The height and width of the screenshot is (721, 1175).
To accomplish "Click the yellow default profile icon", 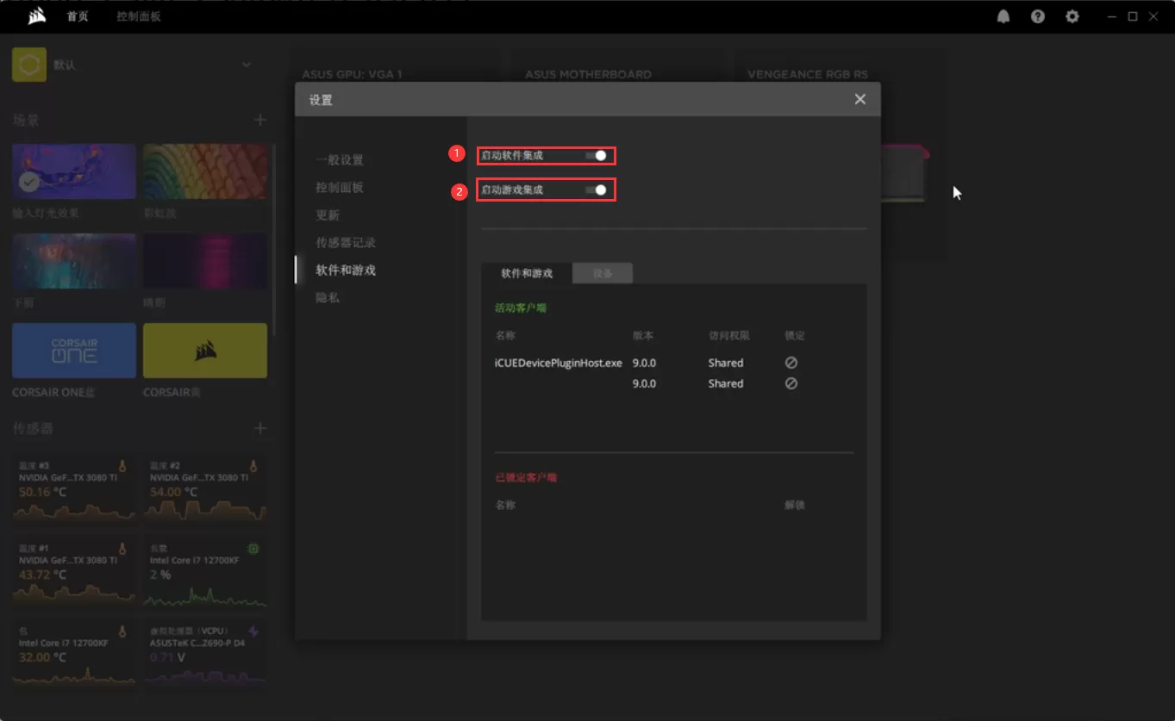I will [x=29, y=65].
